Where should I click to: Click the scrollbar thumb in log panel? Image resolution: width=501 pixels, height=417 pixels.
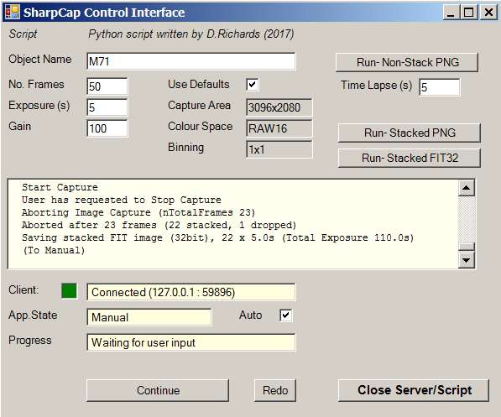point(466,247)
